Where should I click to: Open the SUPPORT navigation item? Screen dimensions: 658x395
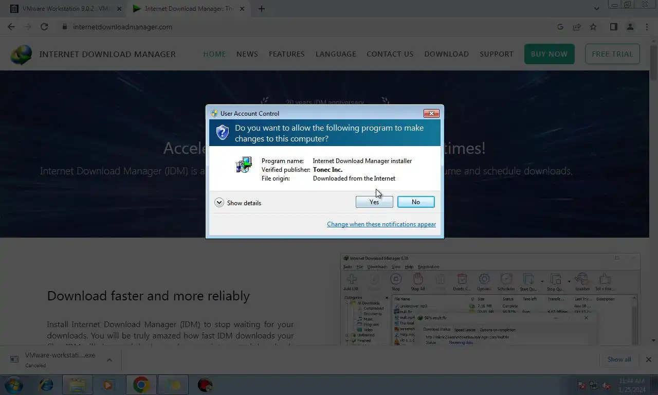[x=497, y=54]
